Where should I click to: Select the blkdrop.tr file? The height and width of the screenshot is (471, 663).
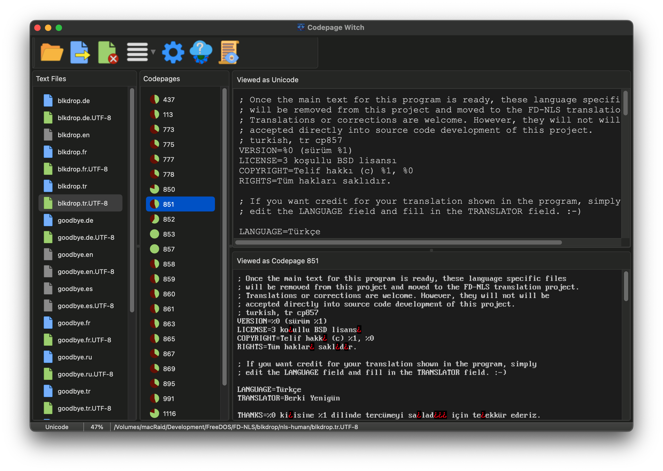[x=72, y=186]
